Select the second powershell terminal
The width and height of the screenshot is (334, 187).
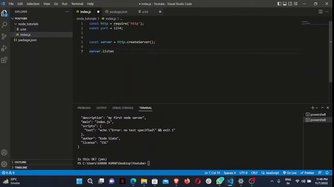pos(316,120)
